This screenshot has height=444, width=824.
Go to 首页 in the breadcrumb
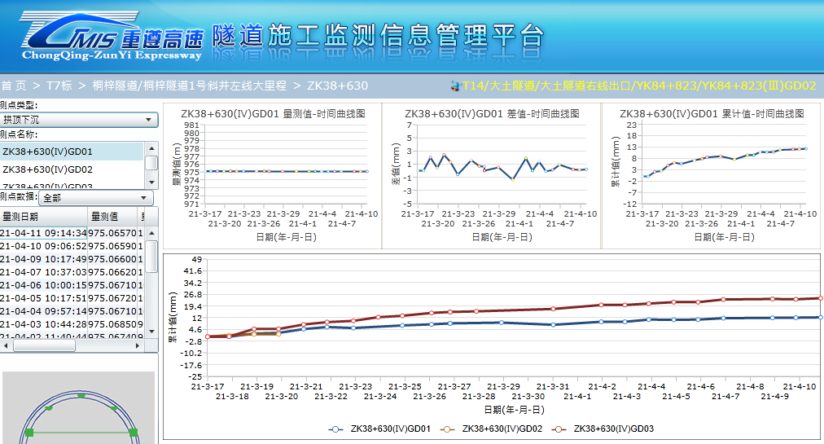click(x=13, y=86)
